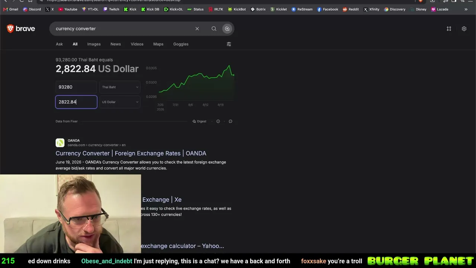Click the Brave logo
Viewport: 476px width, 268px height.
click(x=21, y=29)
